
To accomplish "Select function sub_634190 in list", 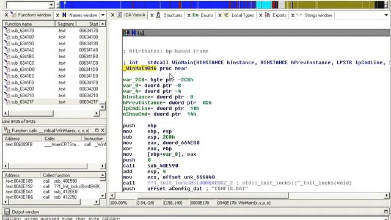I will pyautogui.click(x=51, y=43).
